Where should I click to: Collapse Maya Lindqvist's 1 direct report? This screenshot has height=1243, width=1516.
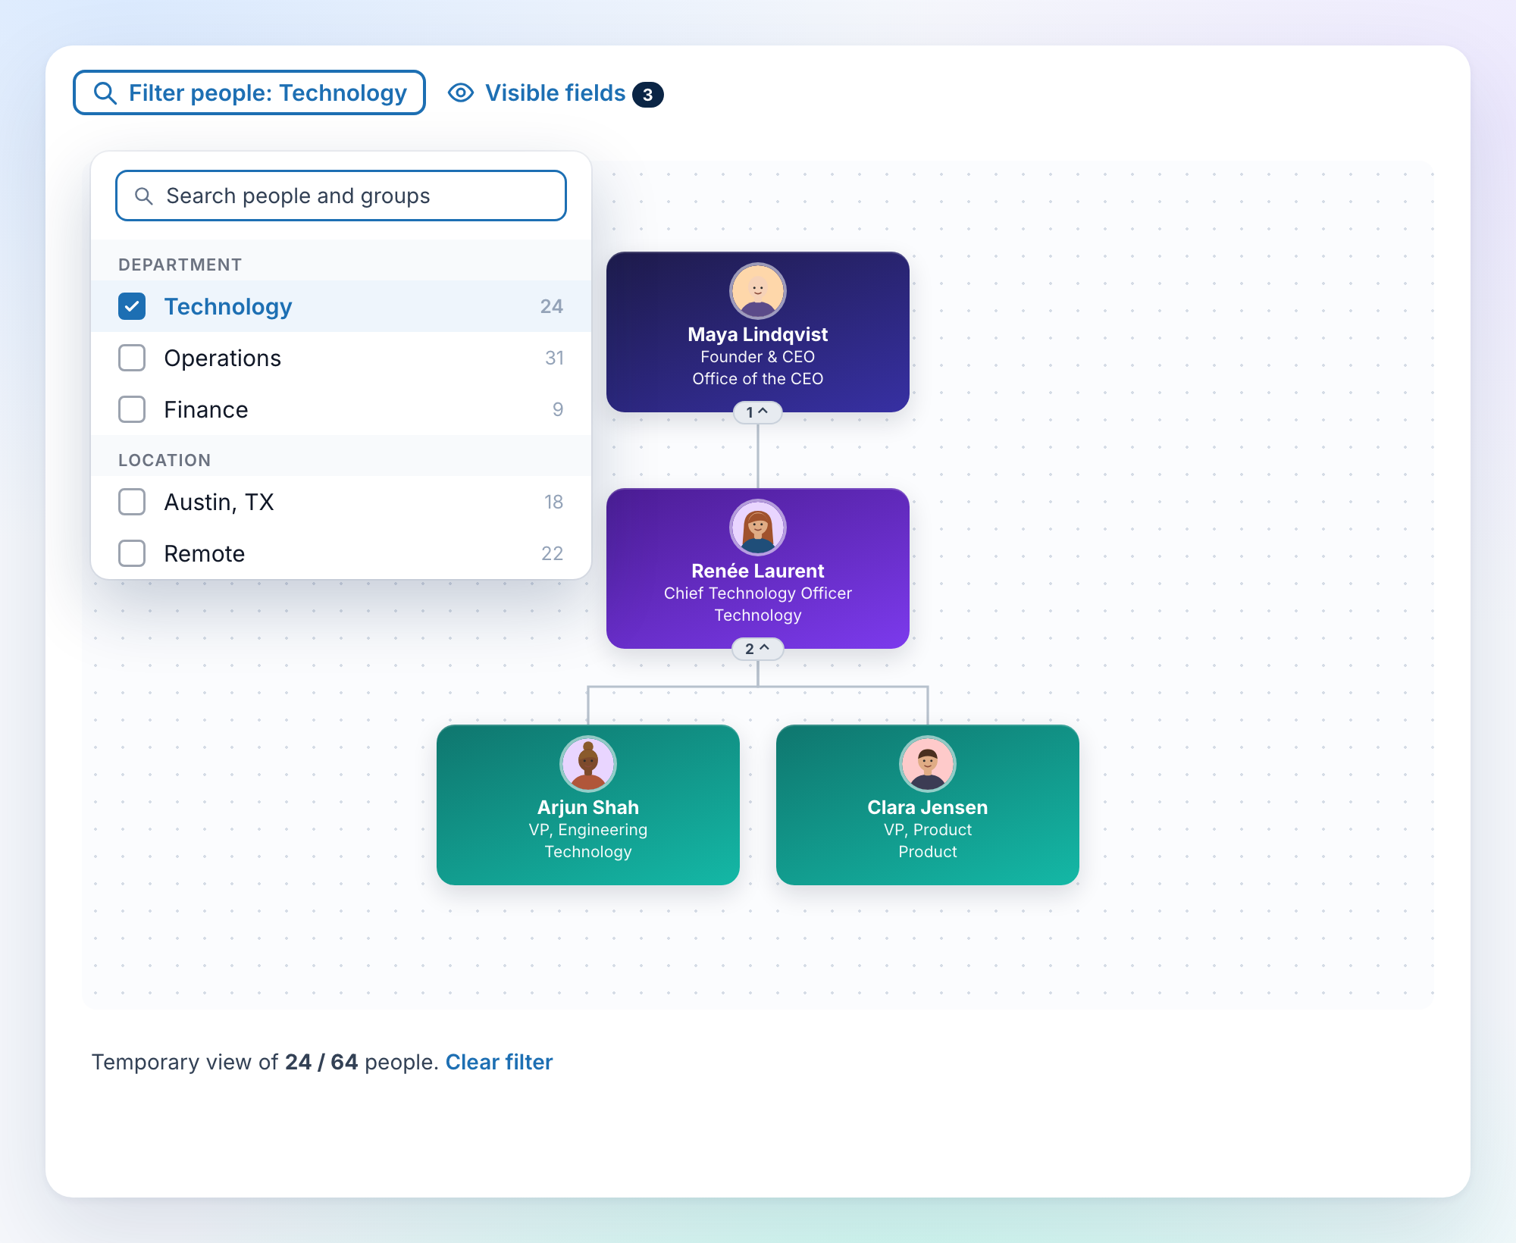pyautogui.click(x=758, y=412)
